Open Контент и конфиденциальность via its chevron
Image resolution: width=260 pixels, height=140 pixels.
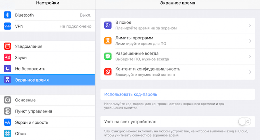[250, 72]
